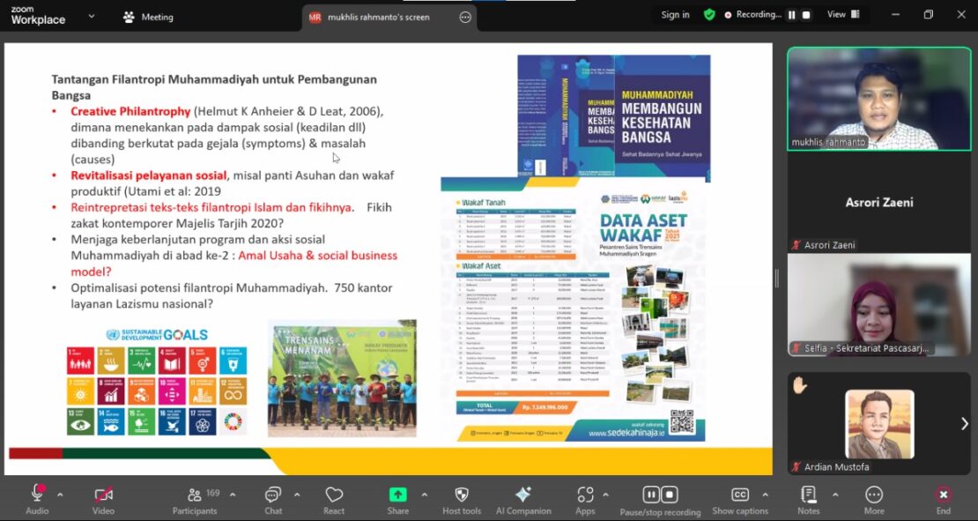The image size is (978, 521).
Task: Click "DATA ASET WAKAF" poster title
Action: pyautogui.click(x=643, y=227)
